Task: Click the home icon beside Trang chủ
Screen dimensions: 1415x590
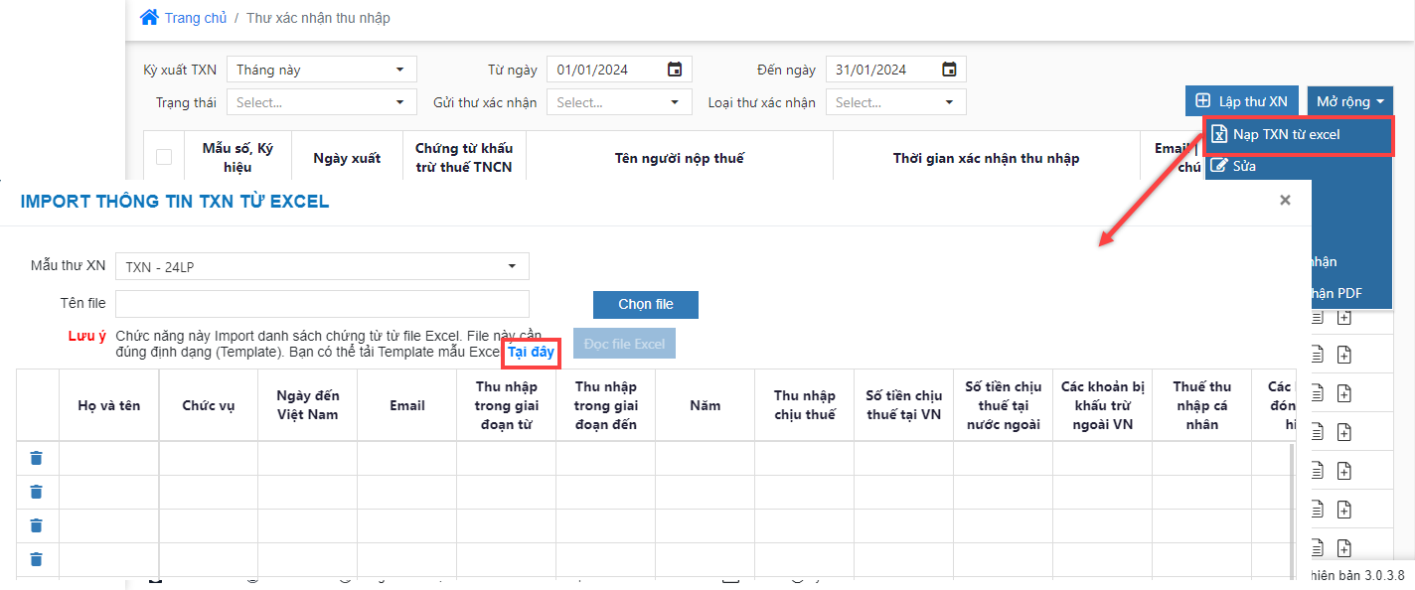Action: pos(149,18)
